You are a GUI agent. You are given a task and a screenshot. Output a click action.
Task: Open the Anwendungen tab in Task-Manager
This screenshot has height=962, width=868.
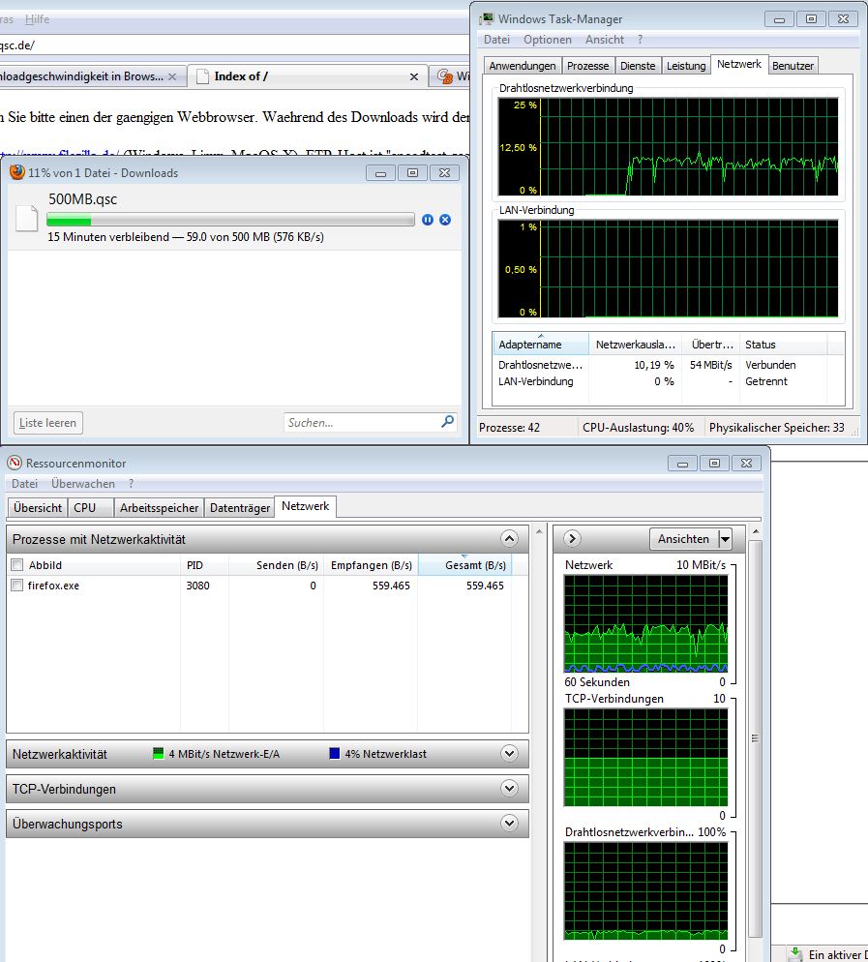[522, 66]
